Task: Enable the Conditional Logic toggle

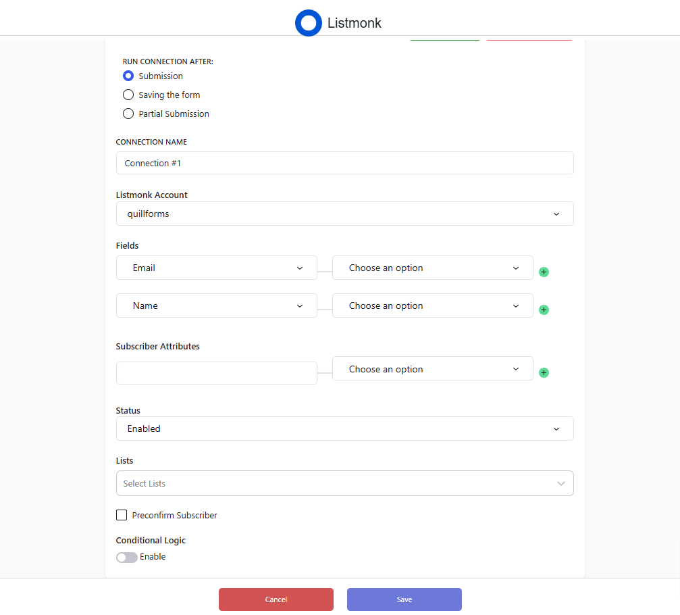Action: [x=127, y=558]
